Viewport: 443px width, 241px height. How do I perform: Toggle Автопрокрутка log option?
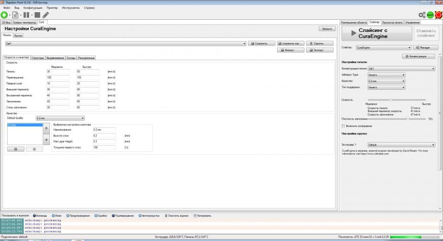pyautogui.click(x=149, y=216)
